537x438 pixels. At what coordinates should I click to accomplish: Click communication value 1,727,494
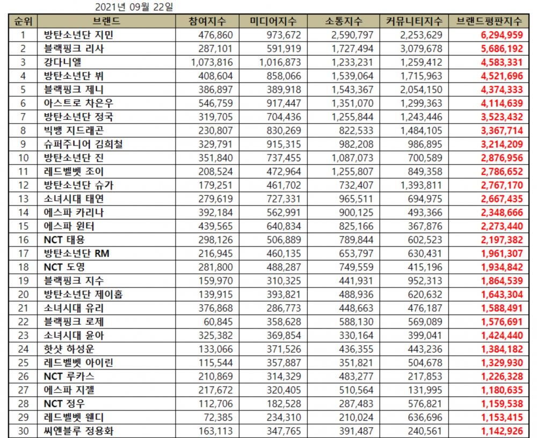click(x=352, y=49)
